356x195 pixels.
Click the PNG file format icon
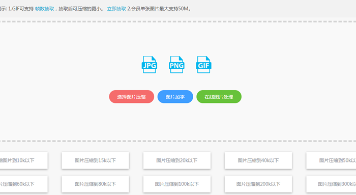click(176, 65)
